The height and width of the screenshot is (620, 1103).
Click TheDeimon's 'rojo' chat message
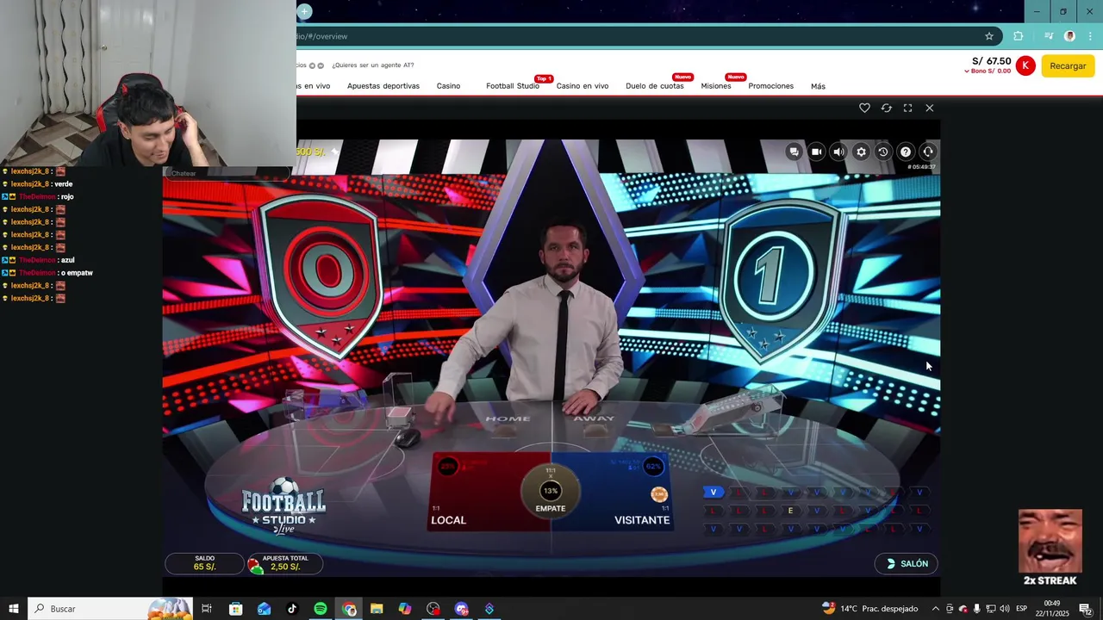[x=65, y=196]
